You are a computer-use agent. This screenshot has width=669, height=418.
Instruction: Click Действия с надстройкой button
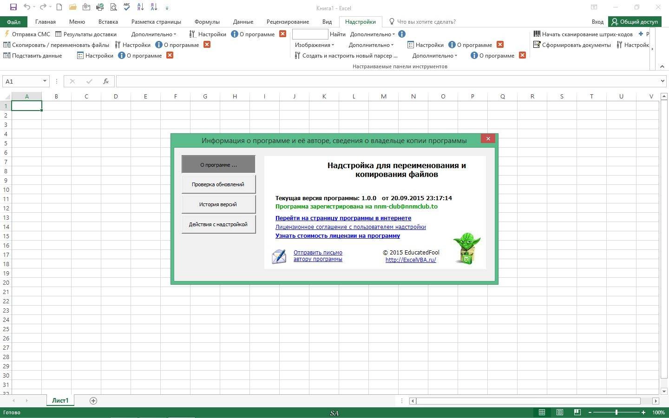218,224
